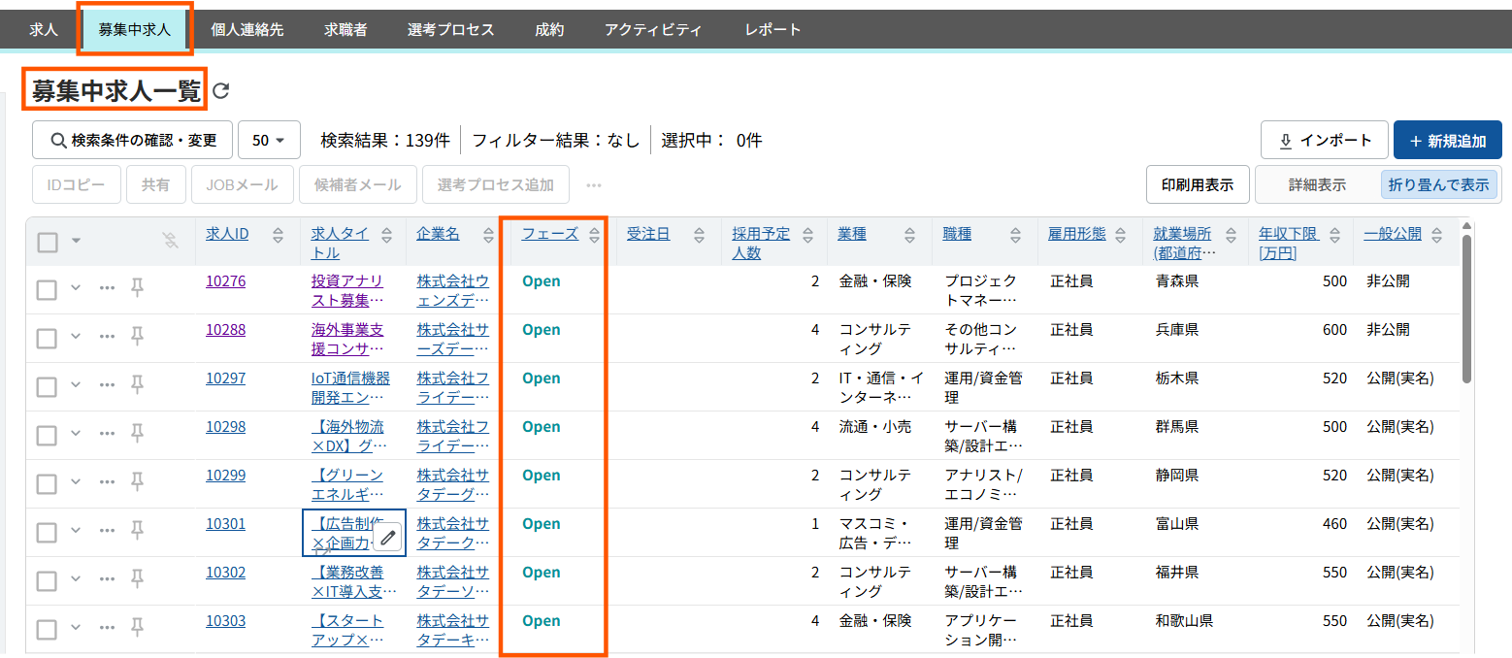Expand row 10298 with its chevron
This screenshot has height=658, width=1512.
click(76, 433)
